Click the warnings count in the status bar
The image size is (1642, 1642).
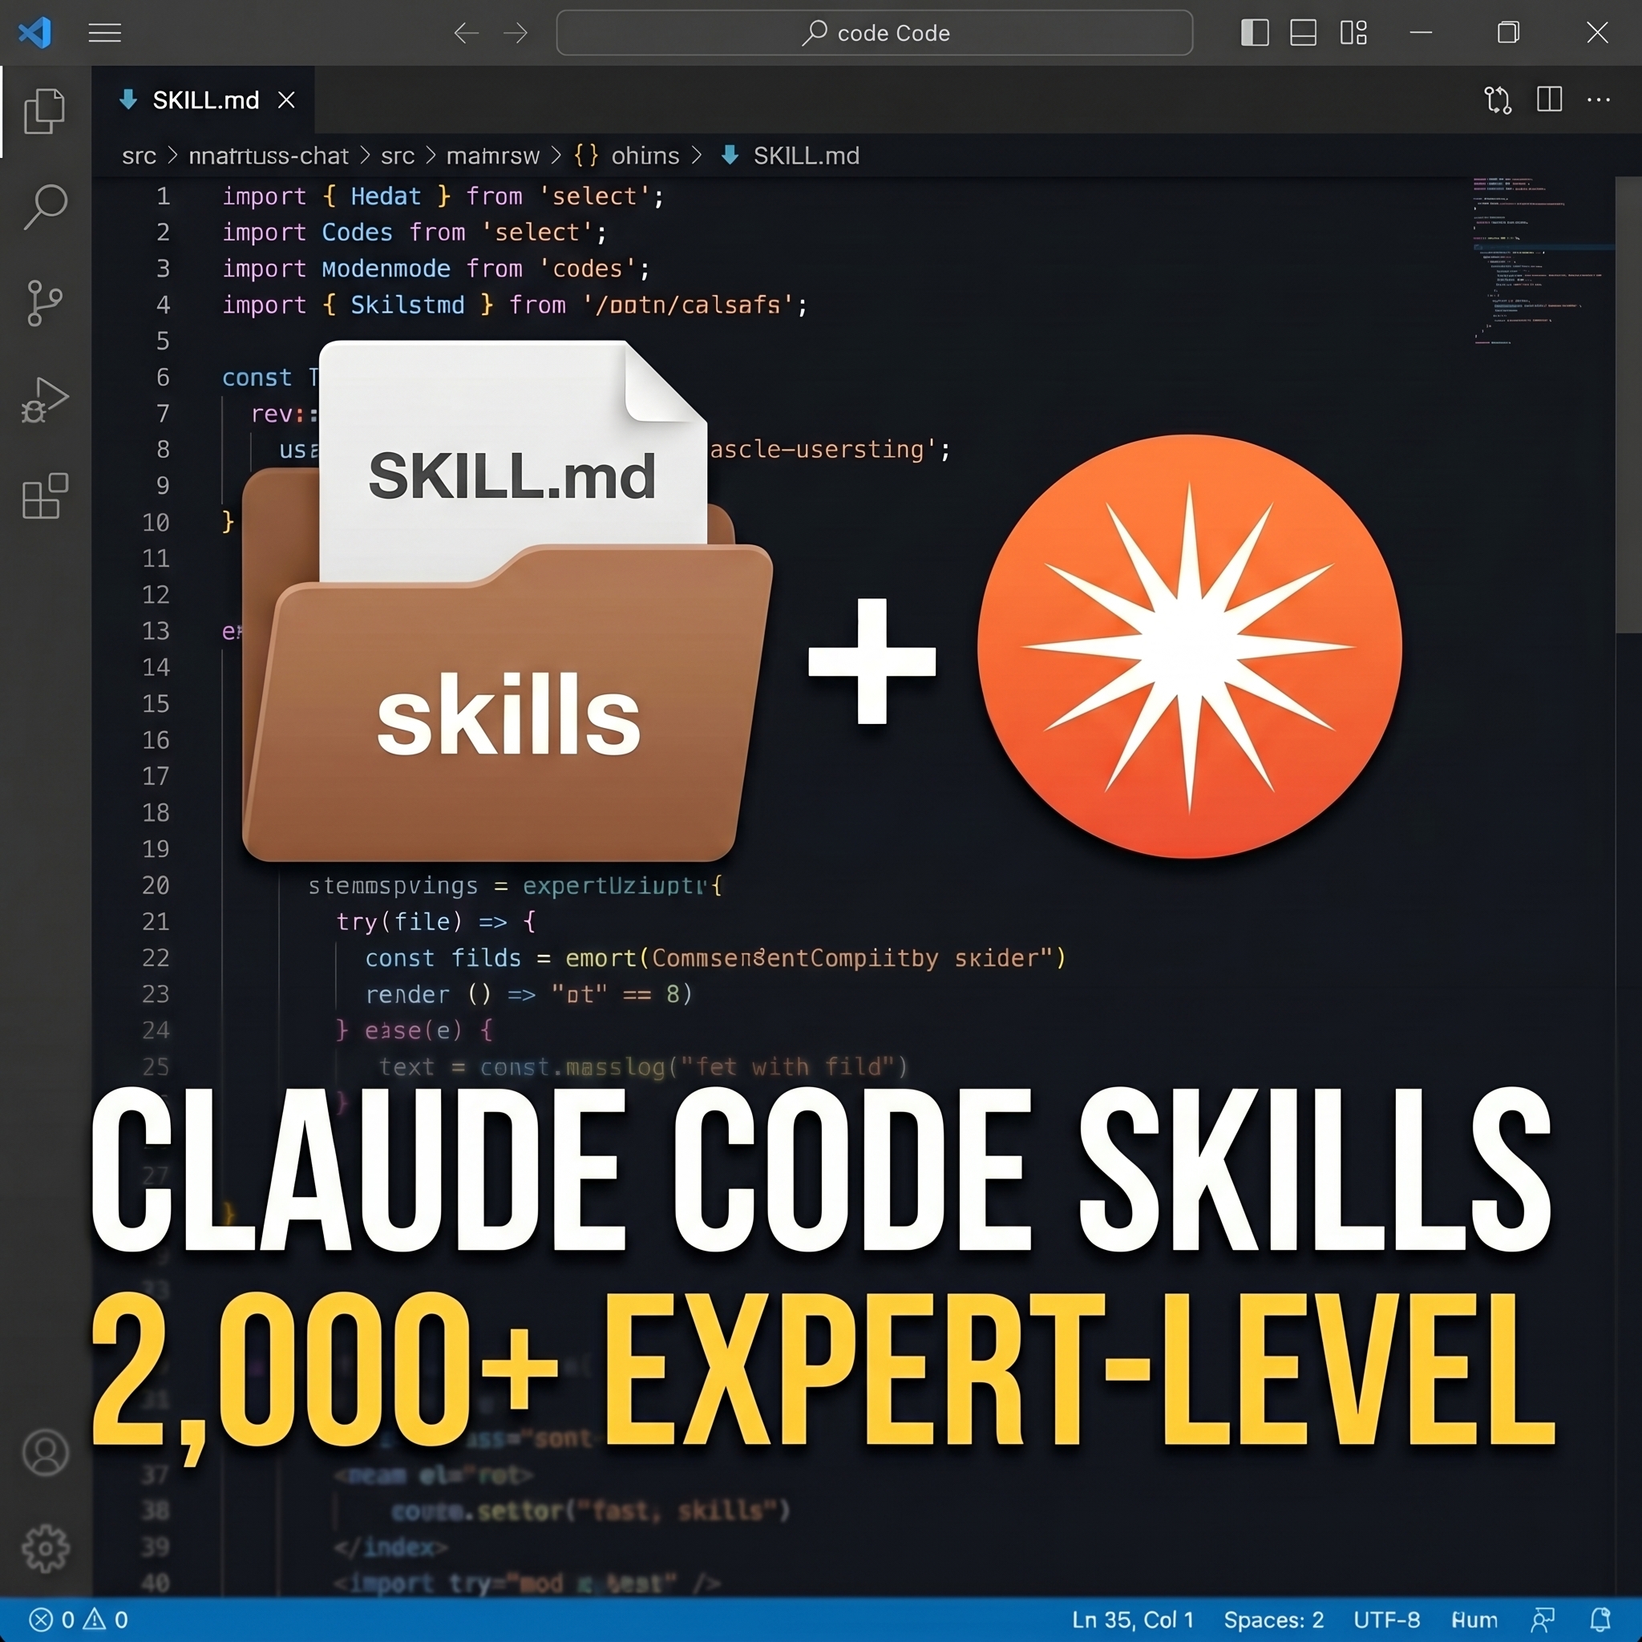[105, 1619]
